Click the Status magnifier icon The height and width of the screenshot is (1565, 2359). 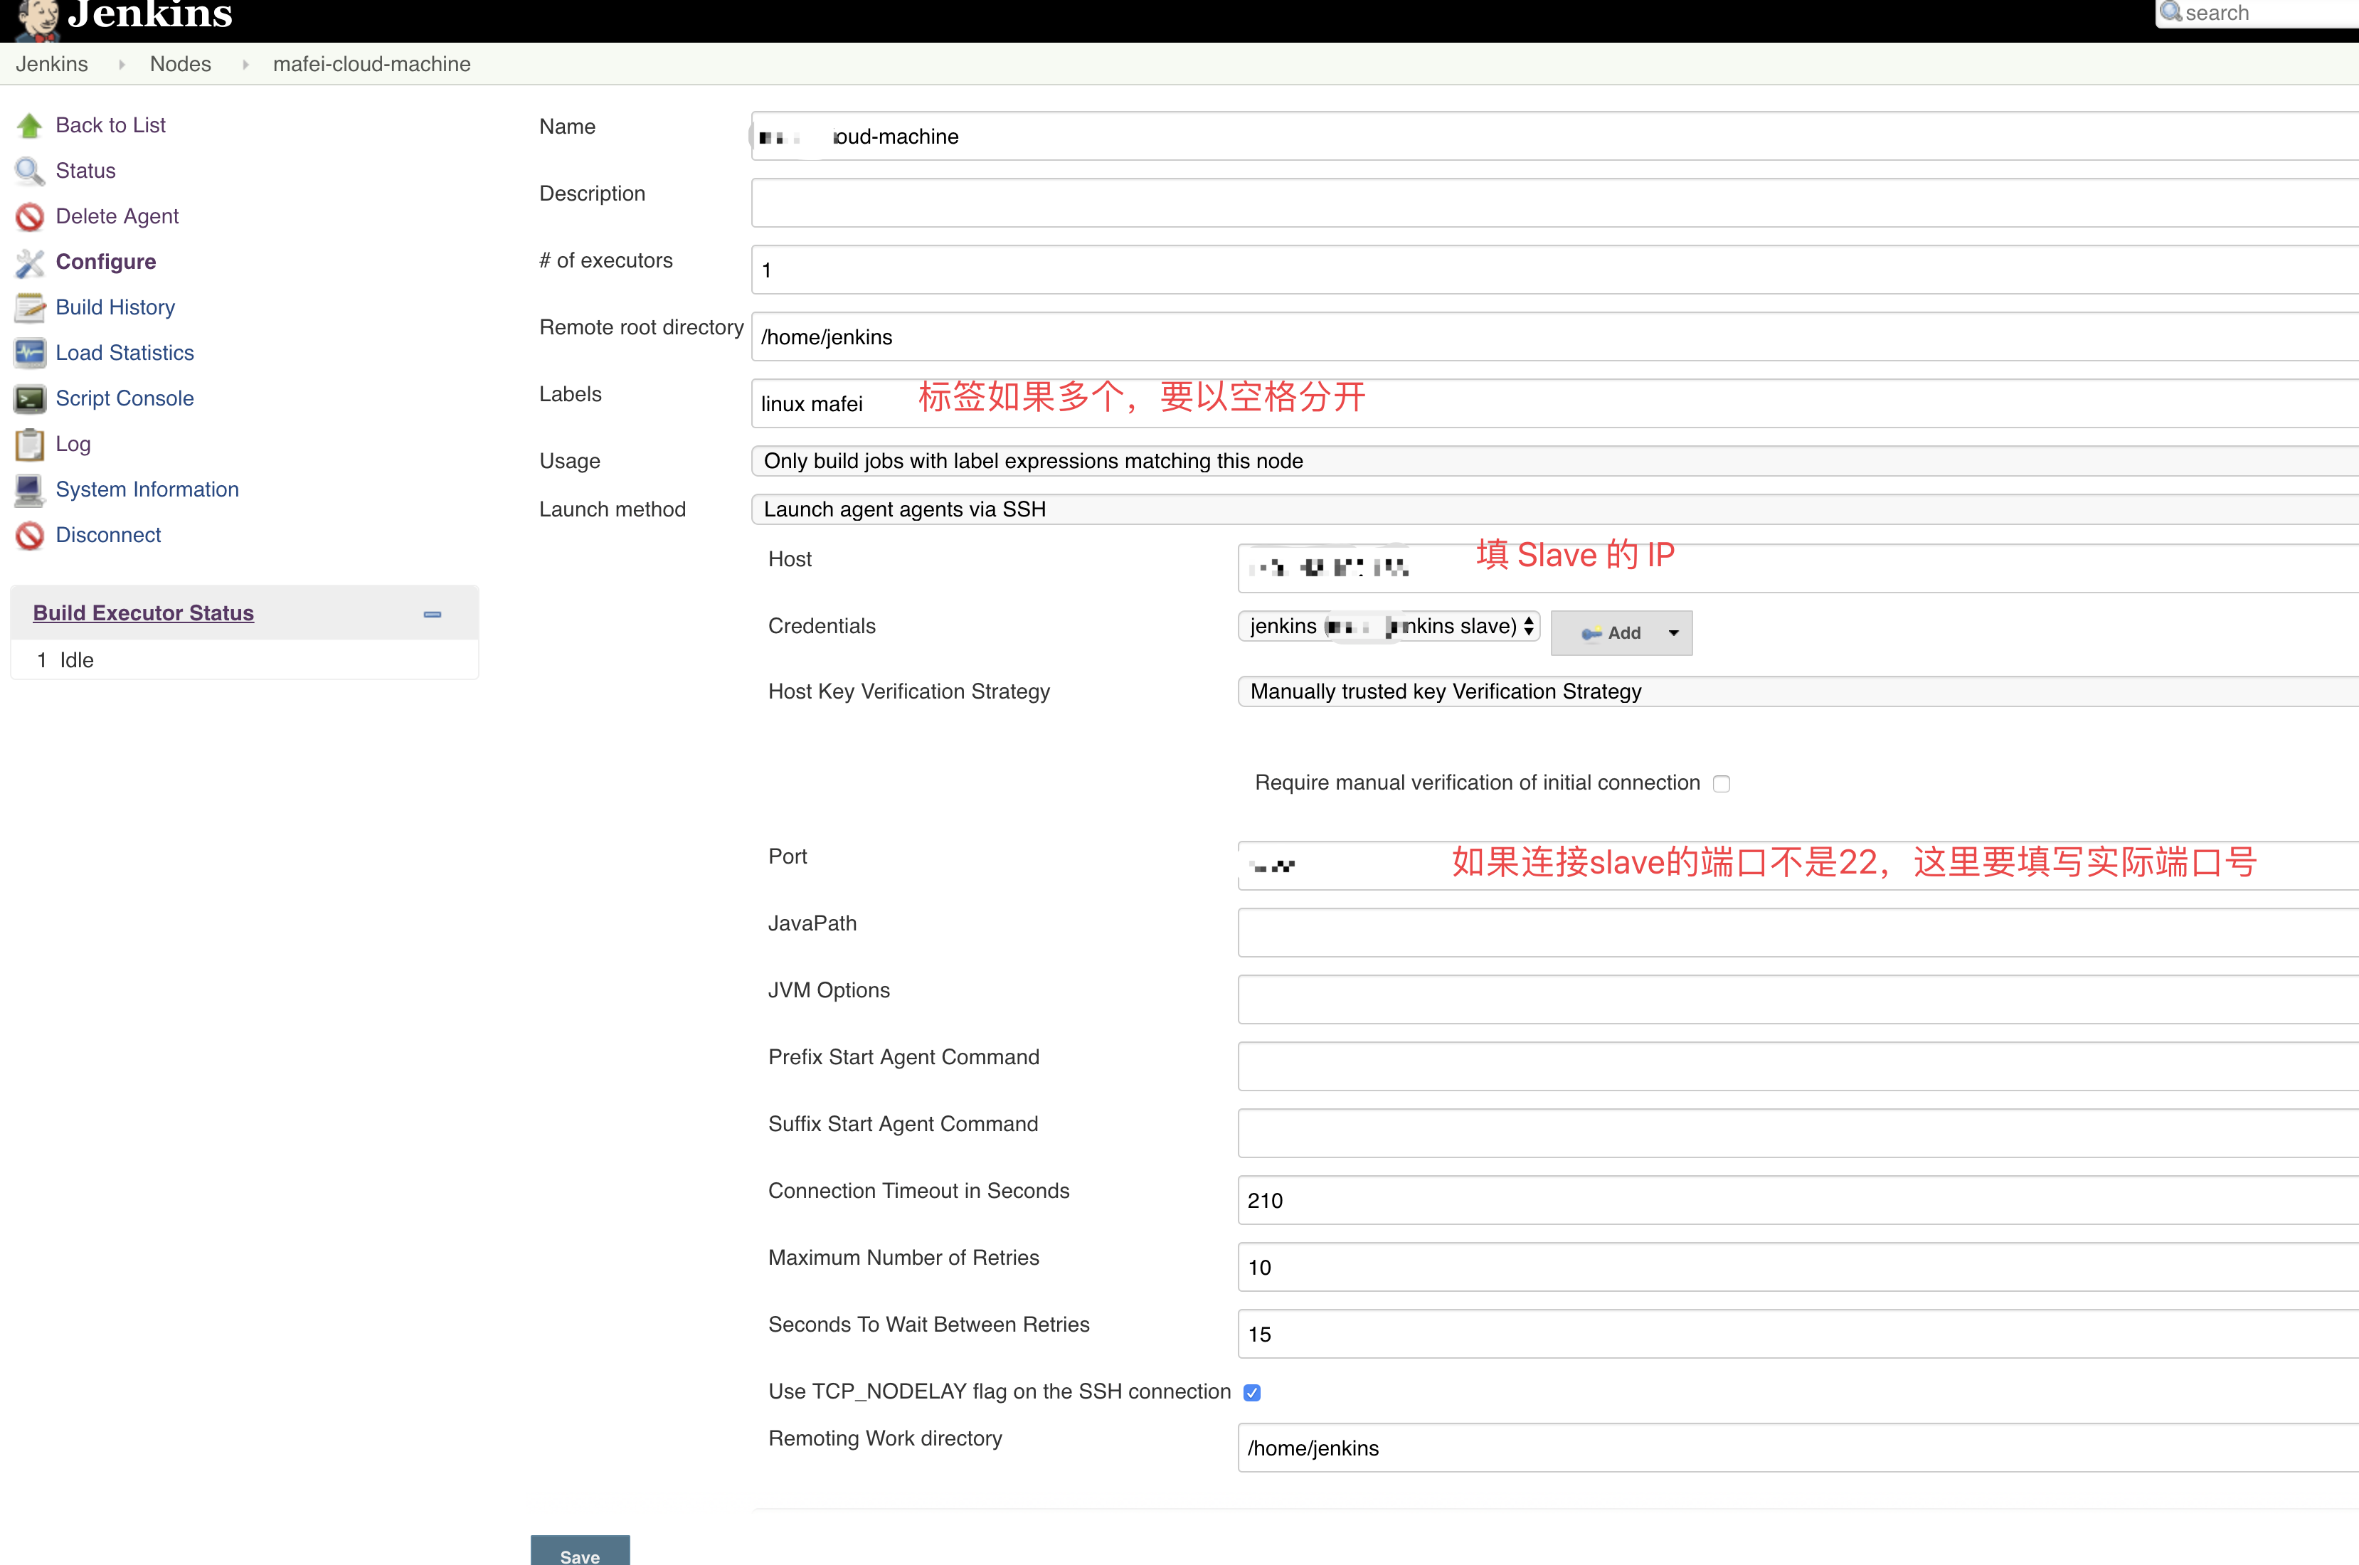[x=29, y=171]
